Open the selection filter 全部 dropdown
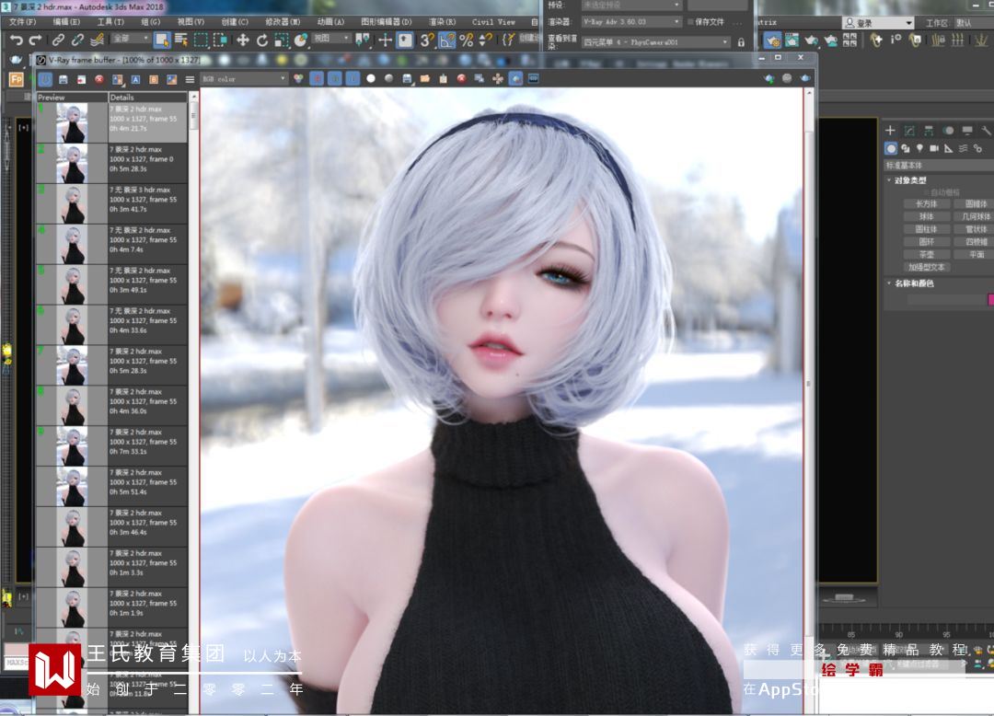This screenshot has height=716, width=994. click(132, 39)
